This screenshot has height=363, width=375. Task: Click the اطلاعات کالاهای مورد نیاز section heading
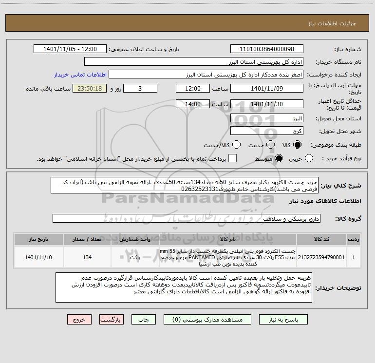tap(325, 201)
